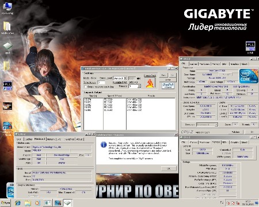The image size is (259, 207).
Task: Switch to the CPU-Z taskbar button
Action: pyautogui.click(x=67, y=203)
